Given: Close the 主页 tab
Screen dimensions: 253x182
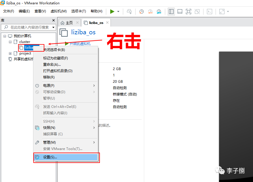Looking at the screenshot, I should point(77,22).
